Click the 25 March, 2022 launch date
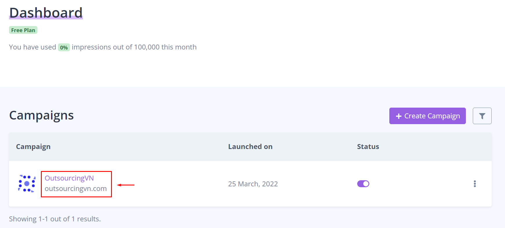 [x=253, y=184]
